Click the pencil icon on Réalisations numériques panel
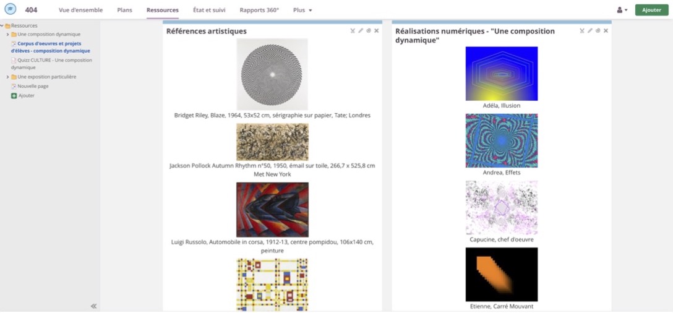 point(590,31)
